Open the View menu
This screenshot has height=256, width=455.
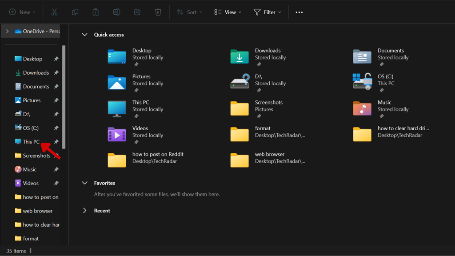[227, 12]
